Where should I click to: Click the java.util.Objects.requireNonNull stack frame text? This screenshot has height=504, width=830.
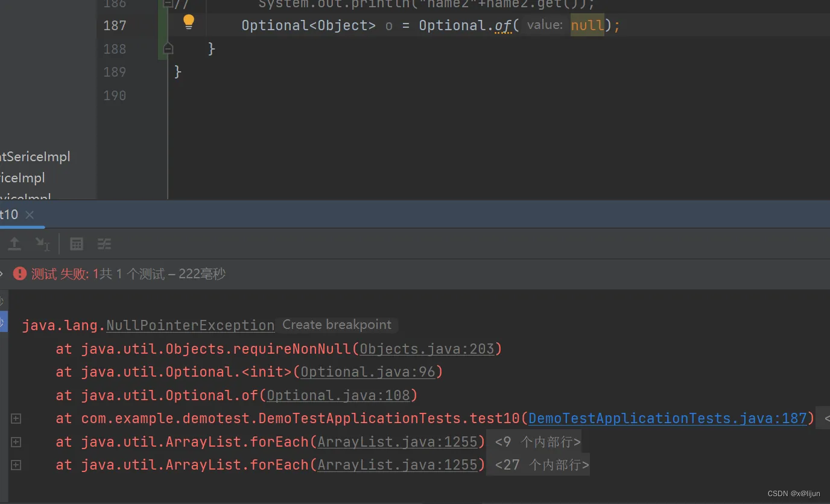point(216,349)
